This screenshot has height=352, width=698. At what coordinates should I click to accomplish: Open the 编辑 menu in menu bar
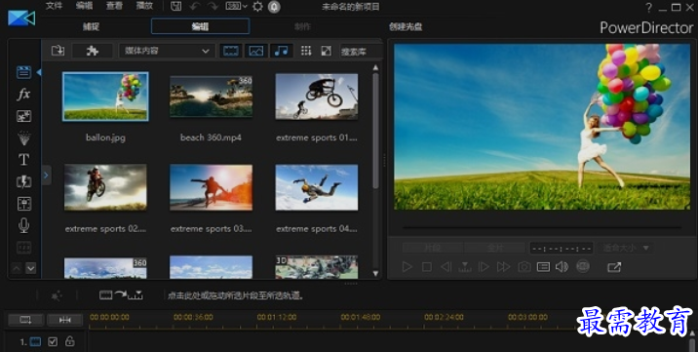pos(84,6)
